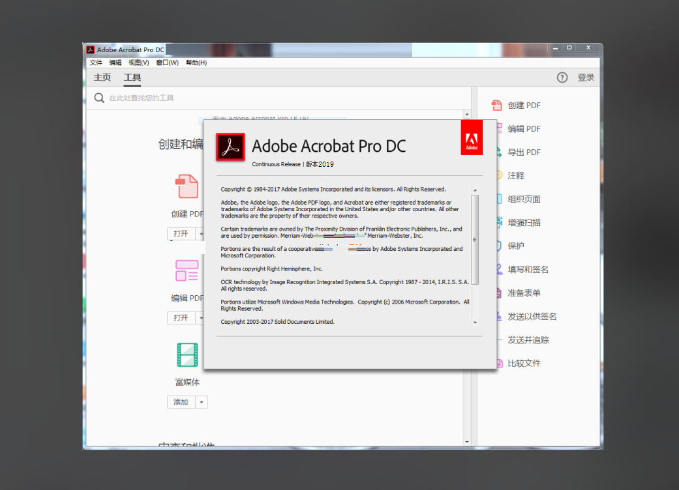Open the 窗口(W) menu
The width and height of the screenshot is (679, 490).
point(167,63)
